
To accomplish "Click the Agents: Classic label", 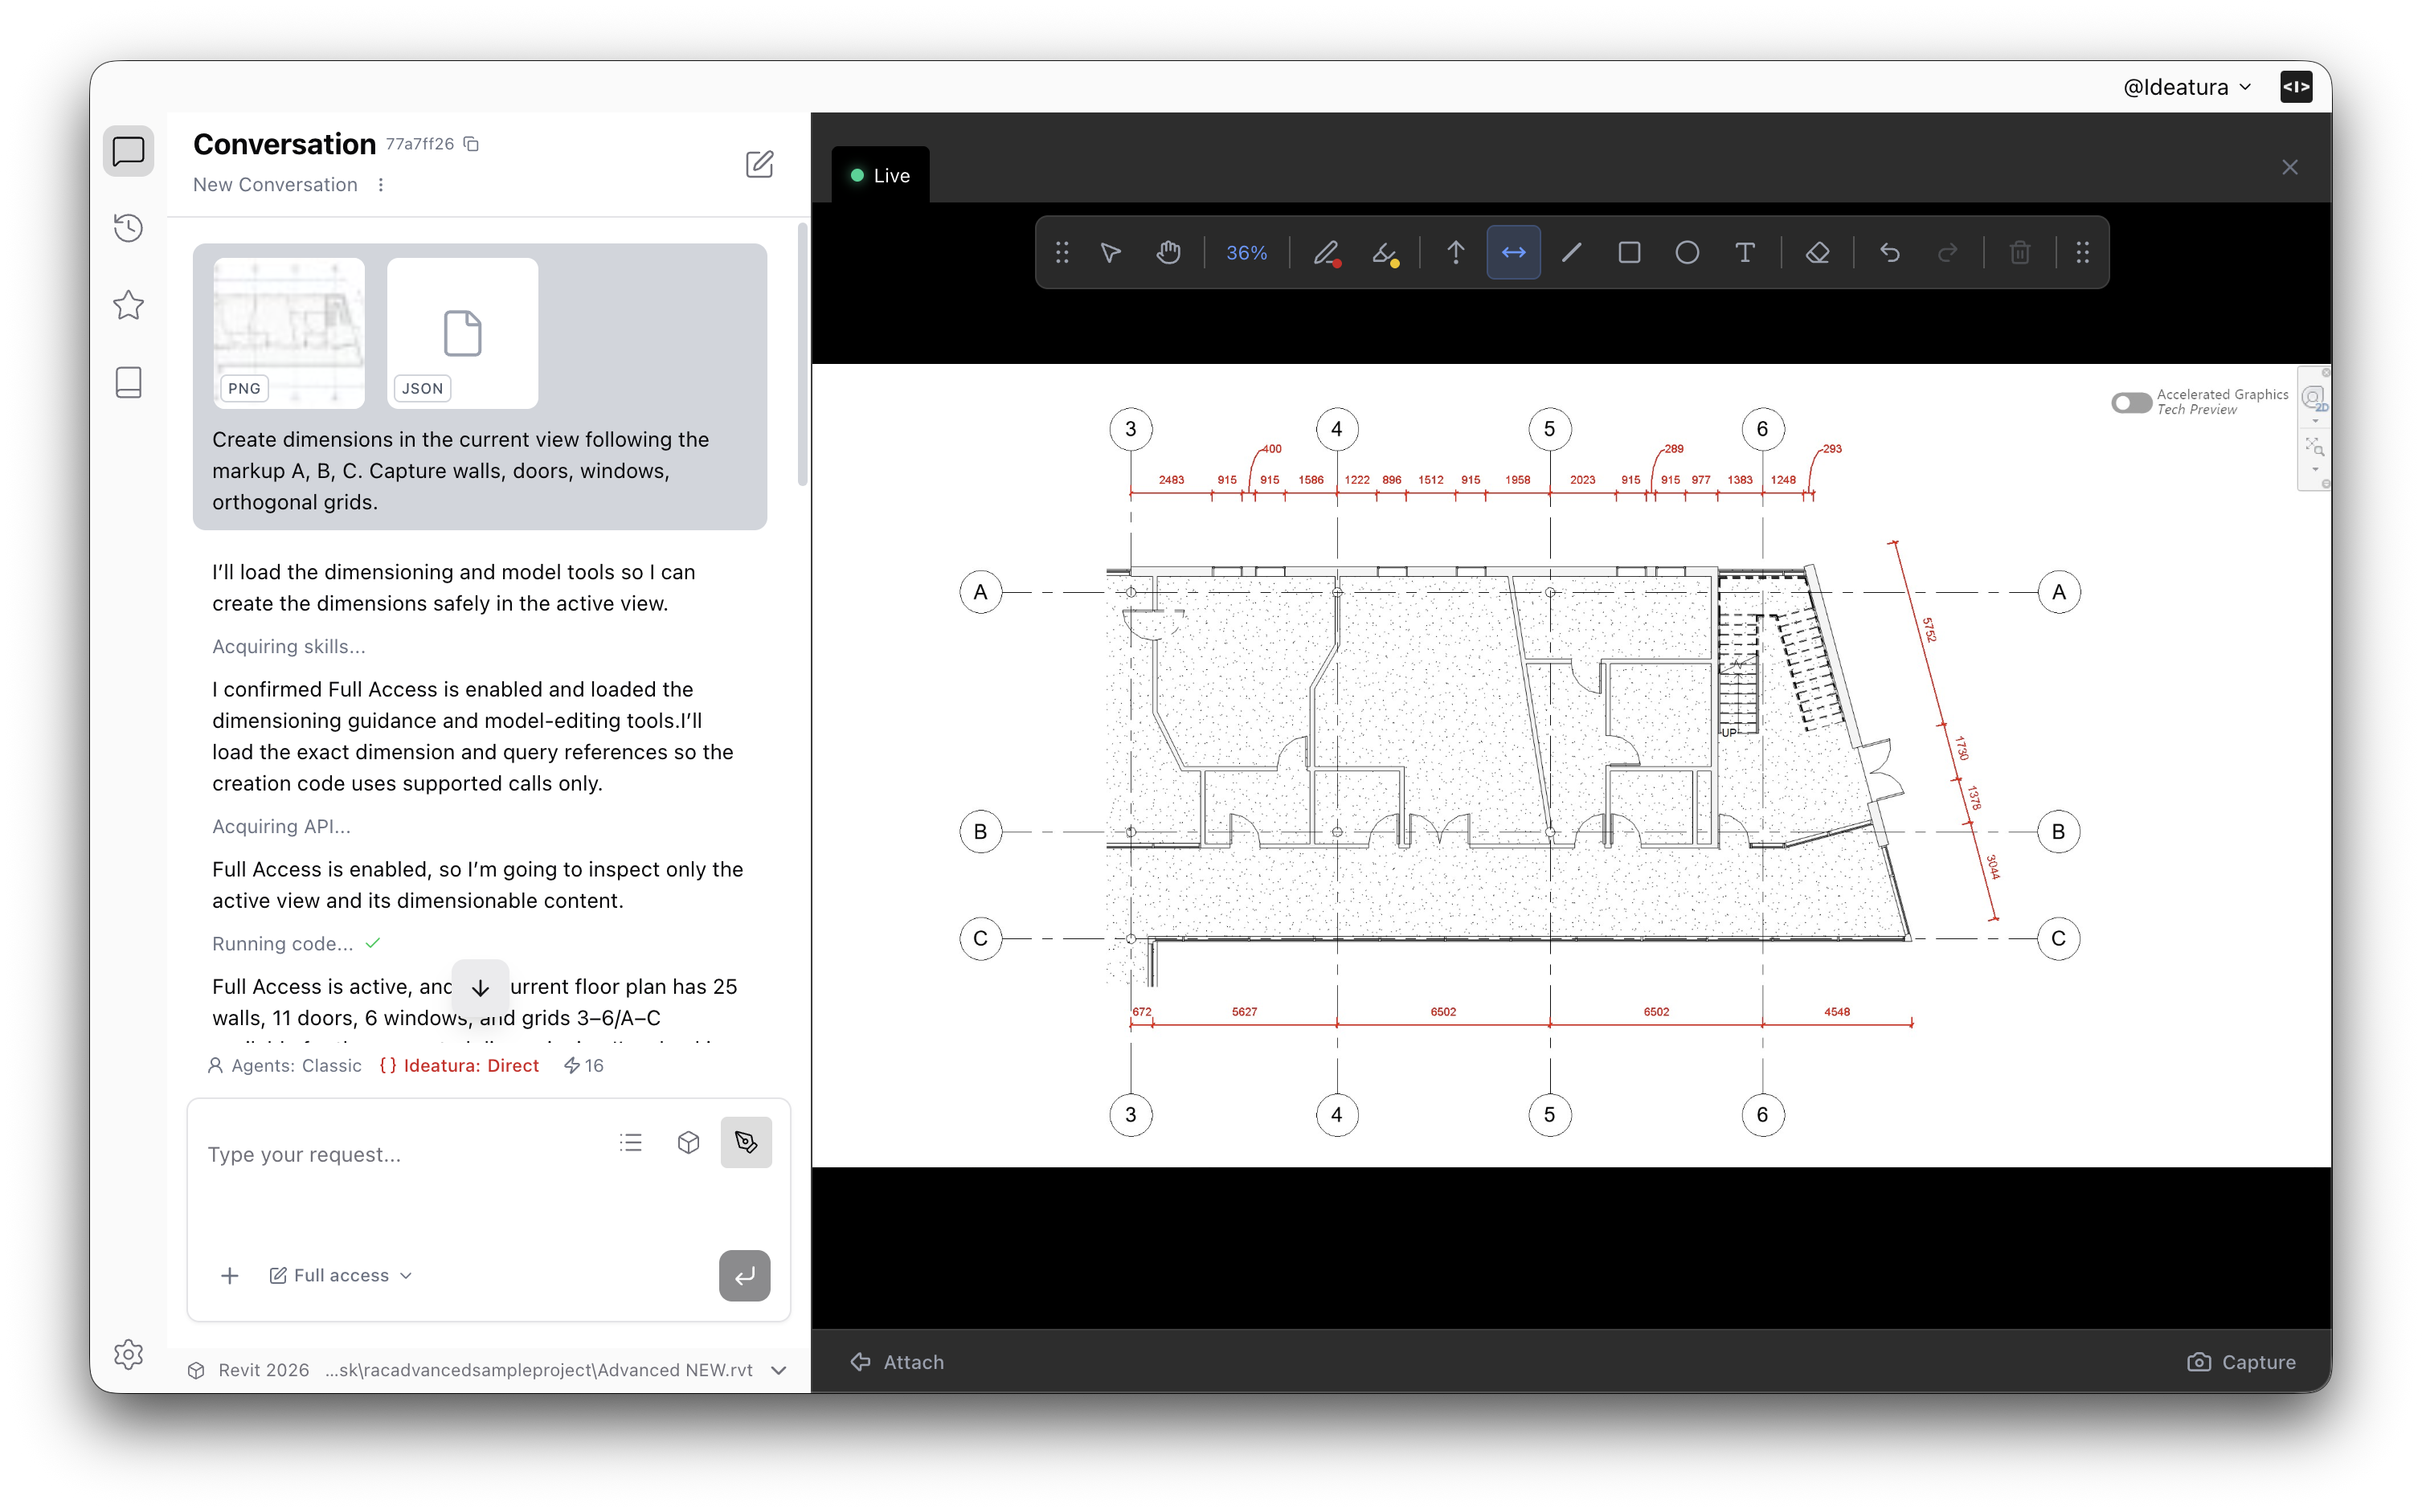I will 285,1065.
